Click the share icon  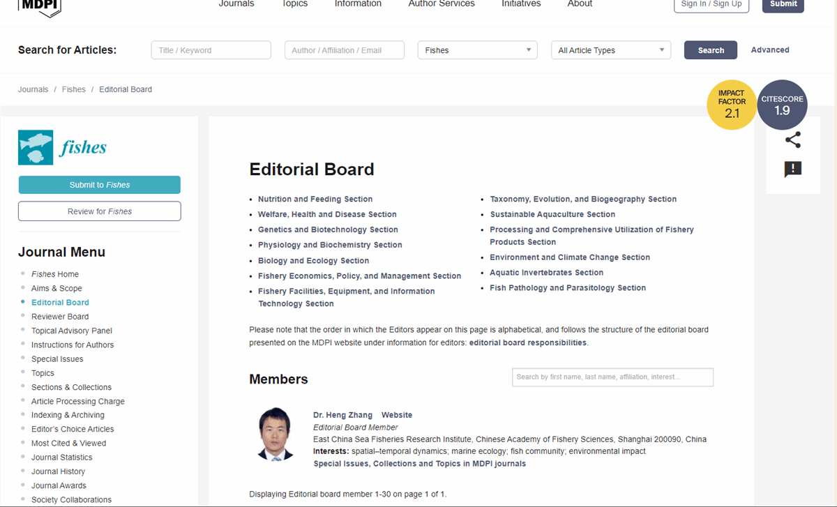793,140
